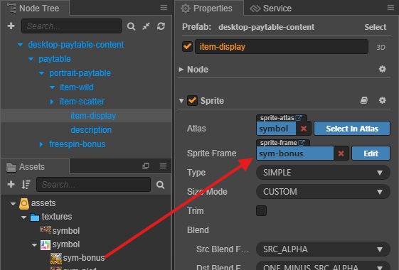Expand the freespin-bonus node
The height and width of the screenshot is (270, 399).
point(41,144)
